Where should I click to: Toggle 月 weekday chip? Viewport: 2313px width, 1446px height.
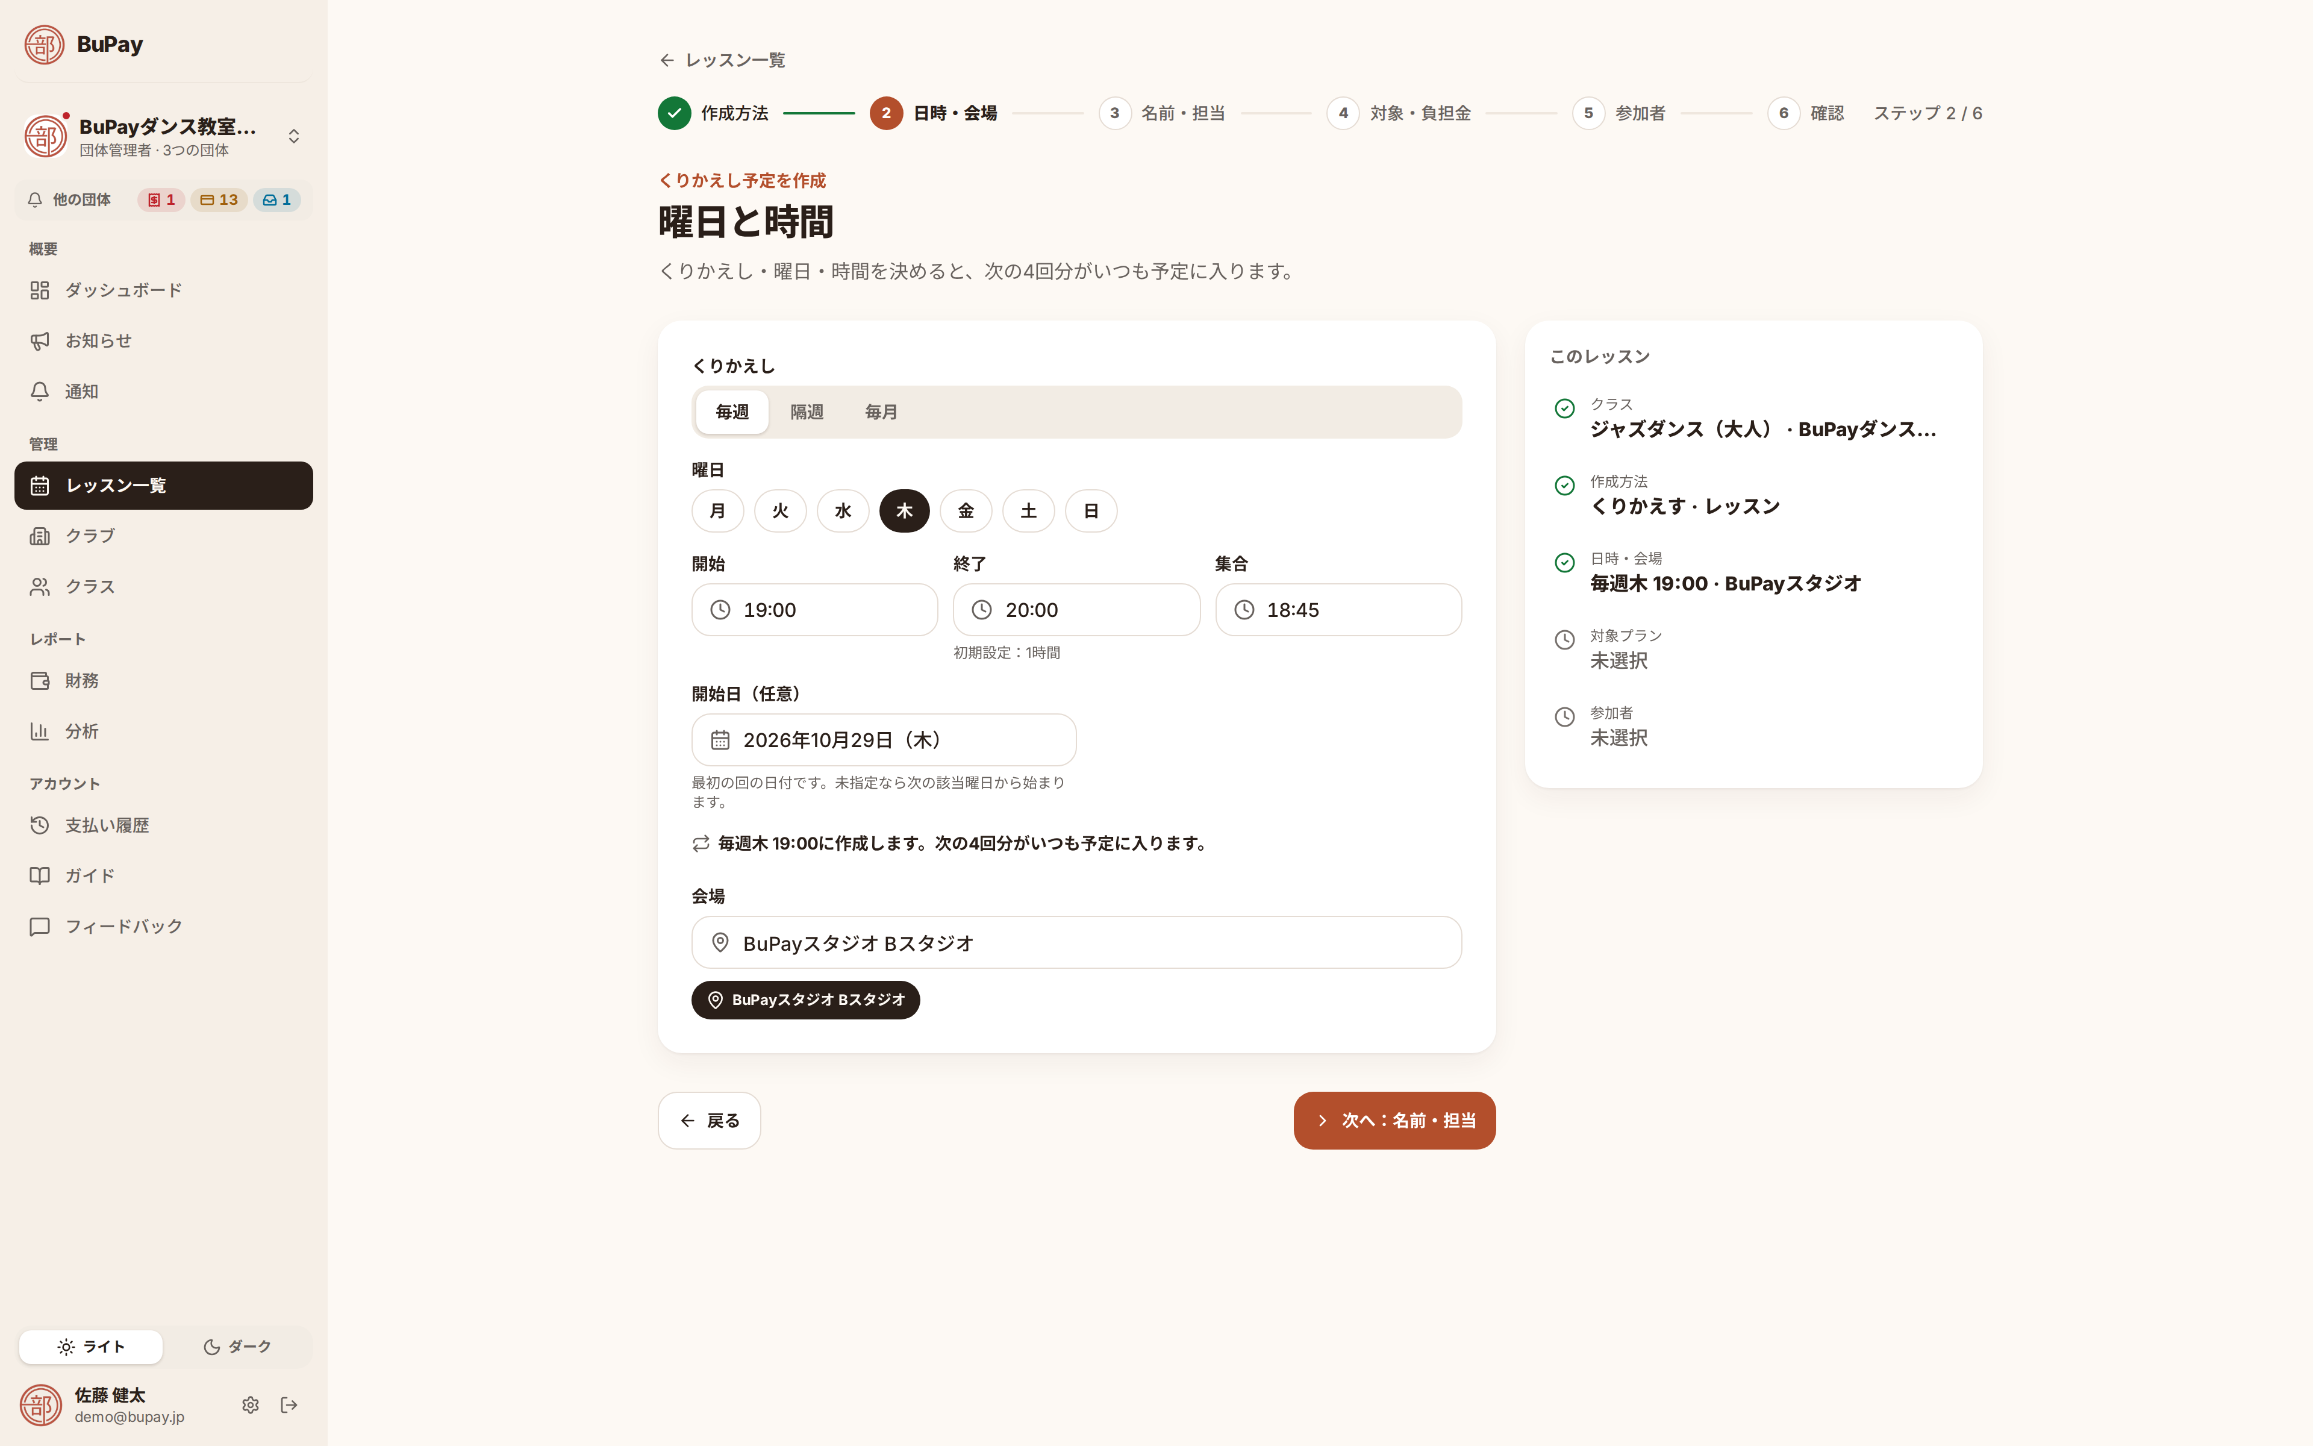pos(718,511)
